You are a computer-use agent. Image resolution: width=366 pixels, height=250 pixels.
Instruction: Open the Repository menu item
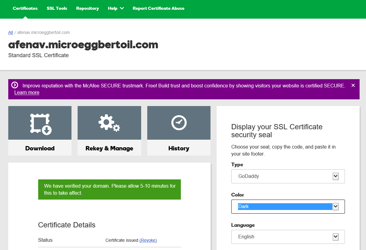[x=87, y=8]
